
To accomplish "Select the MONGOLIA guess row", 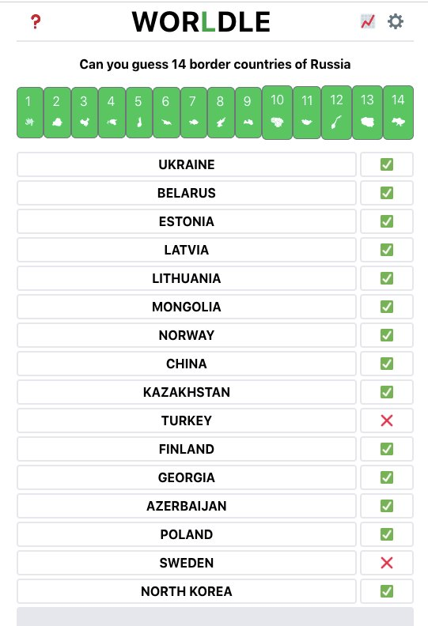I will click(x=186, y=307).
